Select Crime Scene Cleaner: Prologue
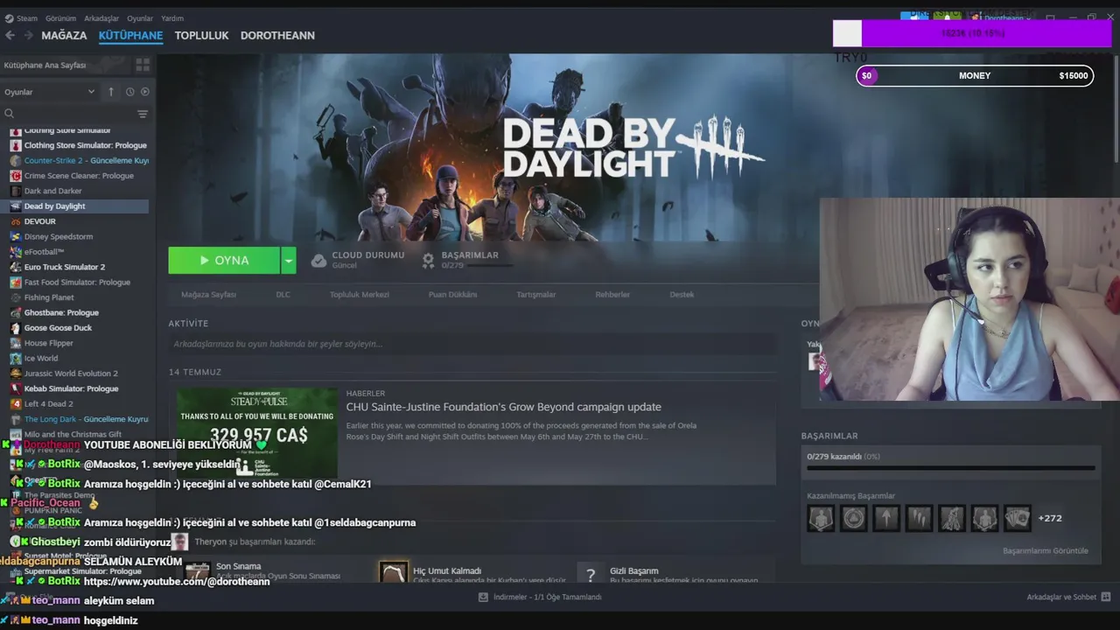1120x630 pixels. (79, 176)
